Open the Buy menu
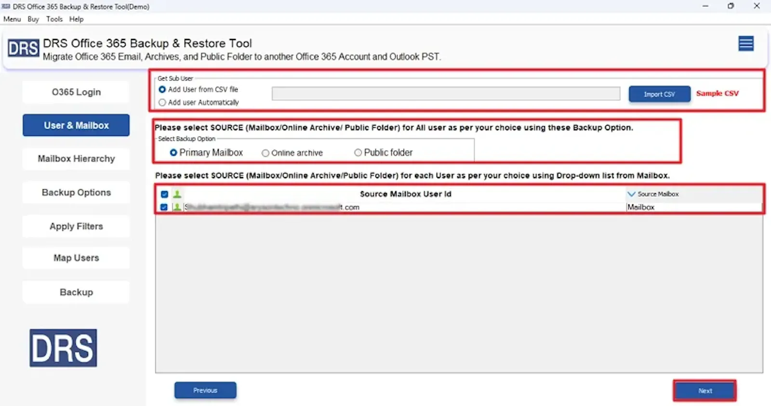771x406 pixels. coord(33,19)
